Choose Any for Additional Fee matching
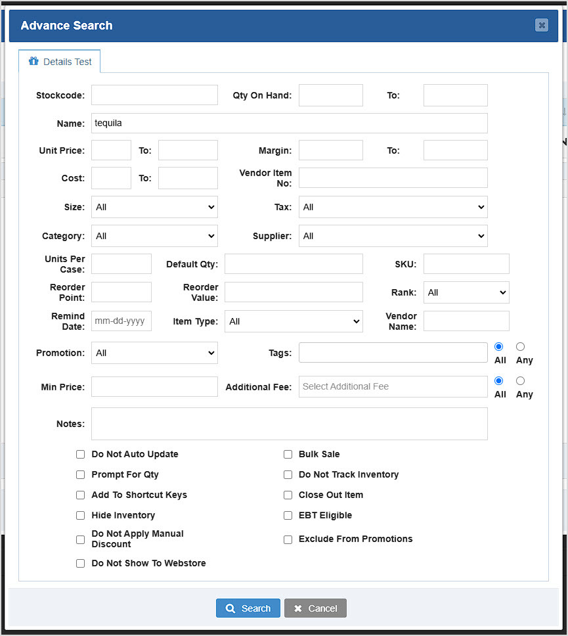 [520, 380]
